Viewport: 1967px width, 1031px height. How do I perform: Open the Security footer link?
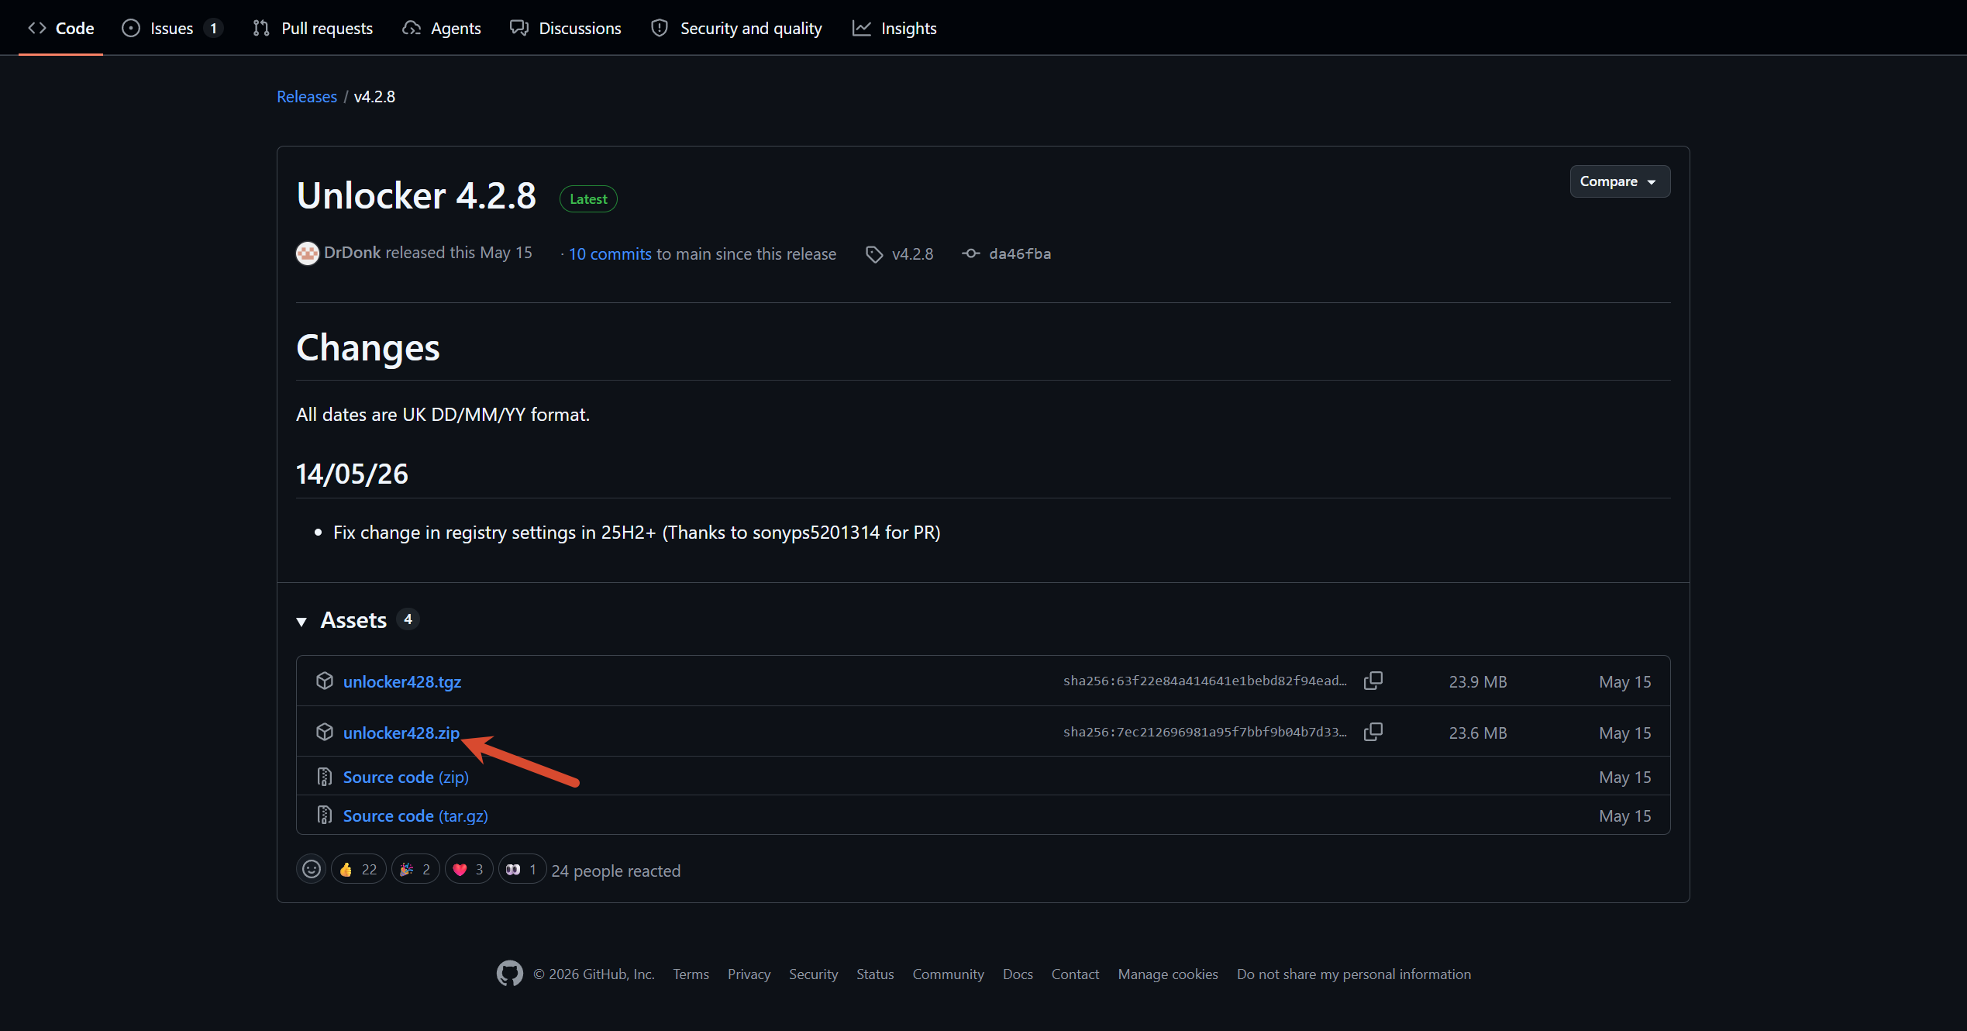click(813, 974)
